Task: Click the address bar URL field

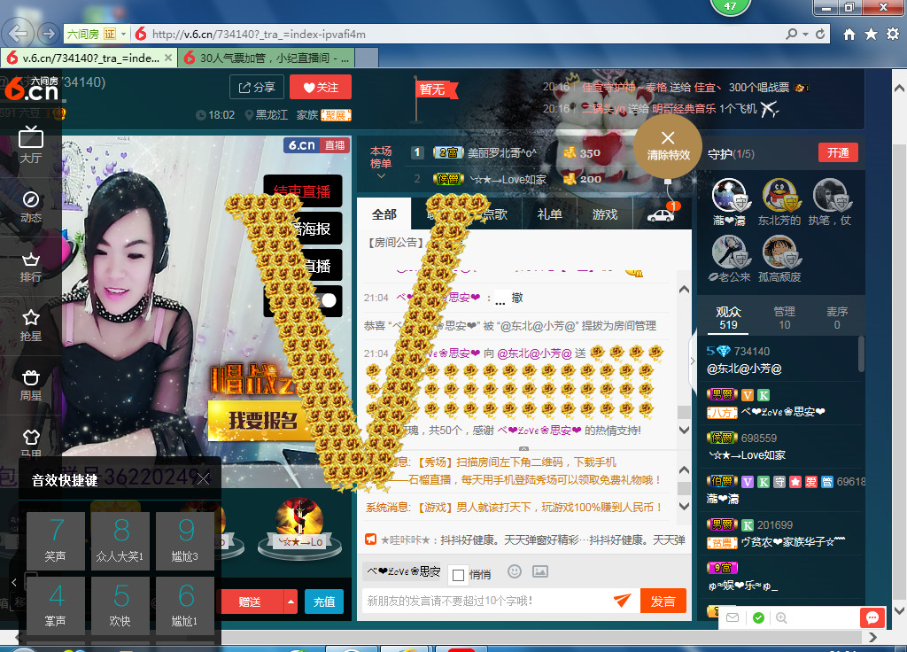Action: pyautogui.click(x=457, y=35)
